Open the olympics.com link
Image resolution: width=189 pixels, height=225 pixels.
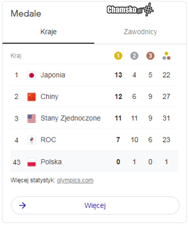tap(75, 181)
